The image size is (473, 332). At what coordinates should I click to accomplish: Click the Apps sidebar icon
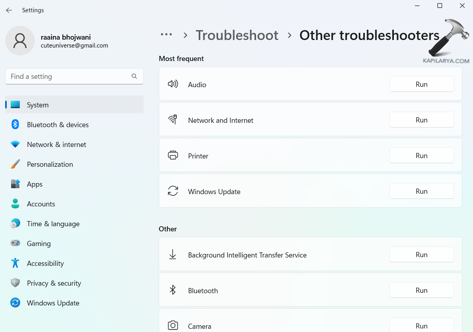[x=15, y=184]
